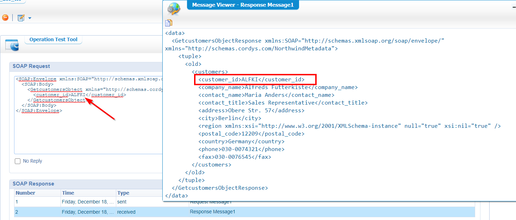Open dropdown arrow beside the notepad icon
Screen dimensions: 516x220
(30, 18)
